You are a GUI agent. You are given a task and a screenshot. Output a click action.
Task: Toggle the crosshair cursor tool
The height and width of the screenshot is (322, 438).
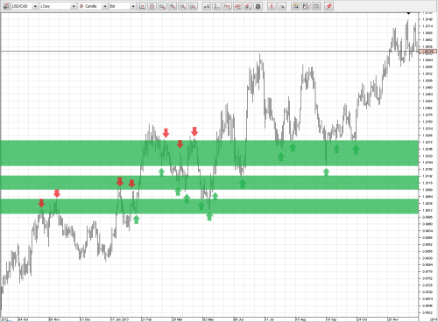pos(282,6)
